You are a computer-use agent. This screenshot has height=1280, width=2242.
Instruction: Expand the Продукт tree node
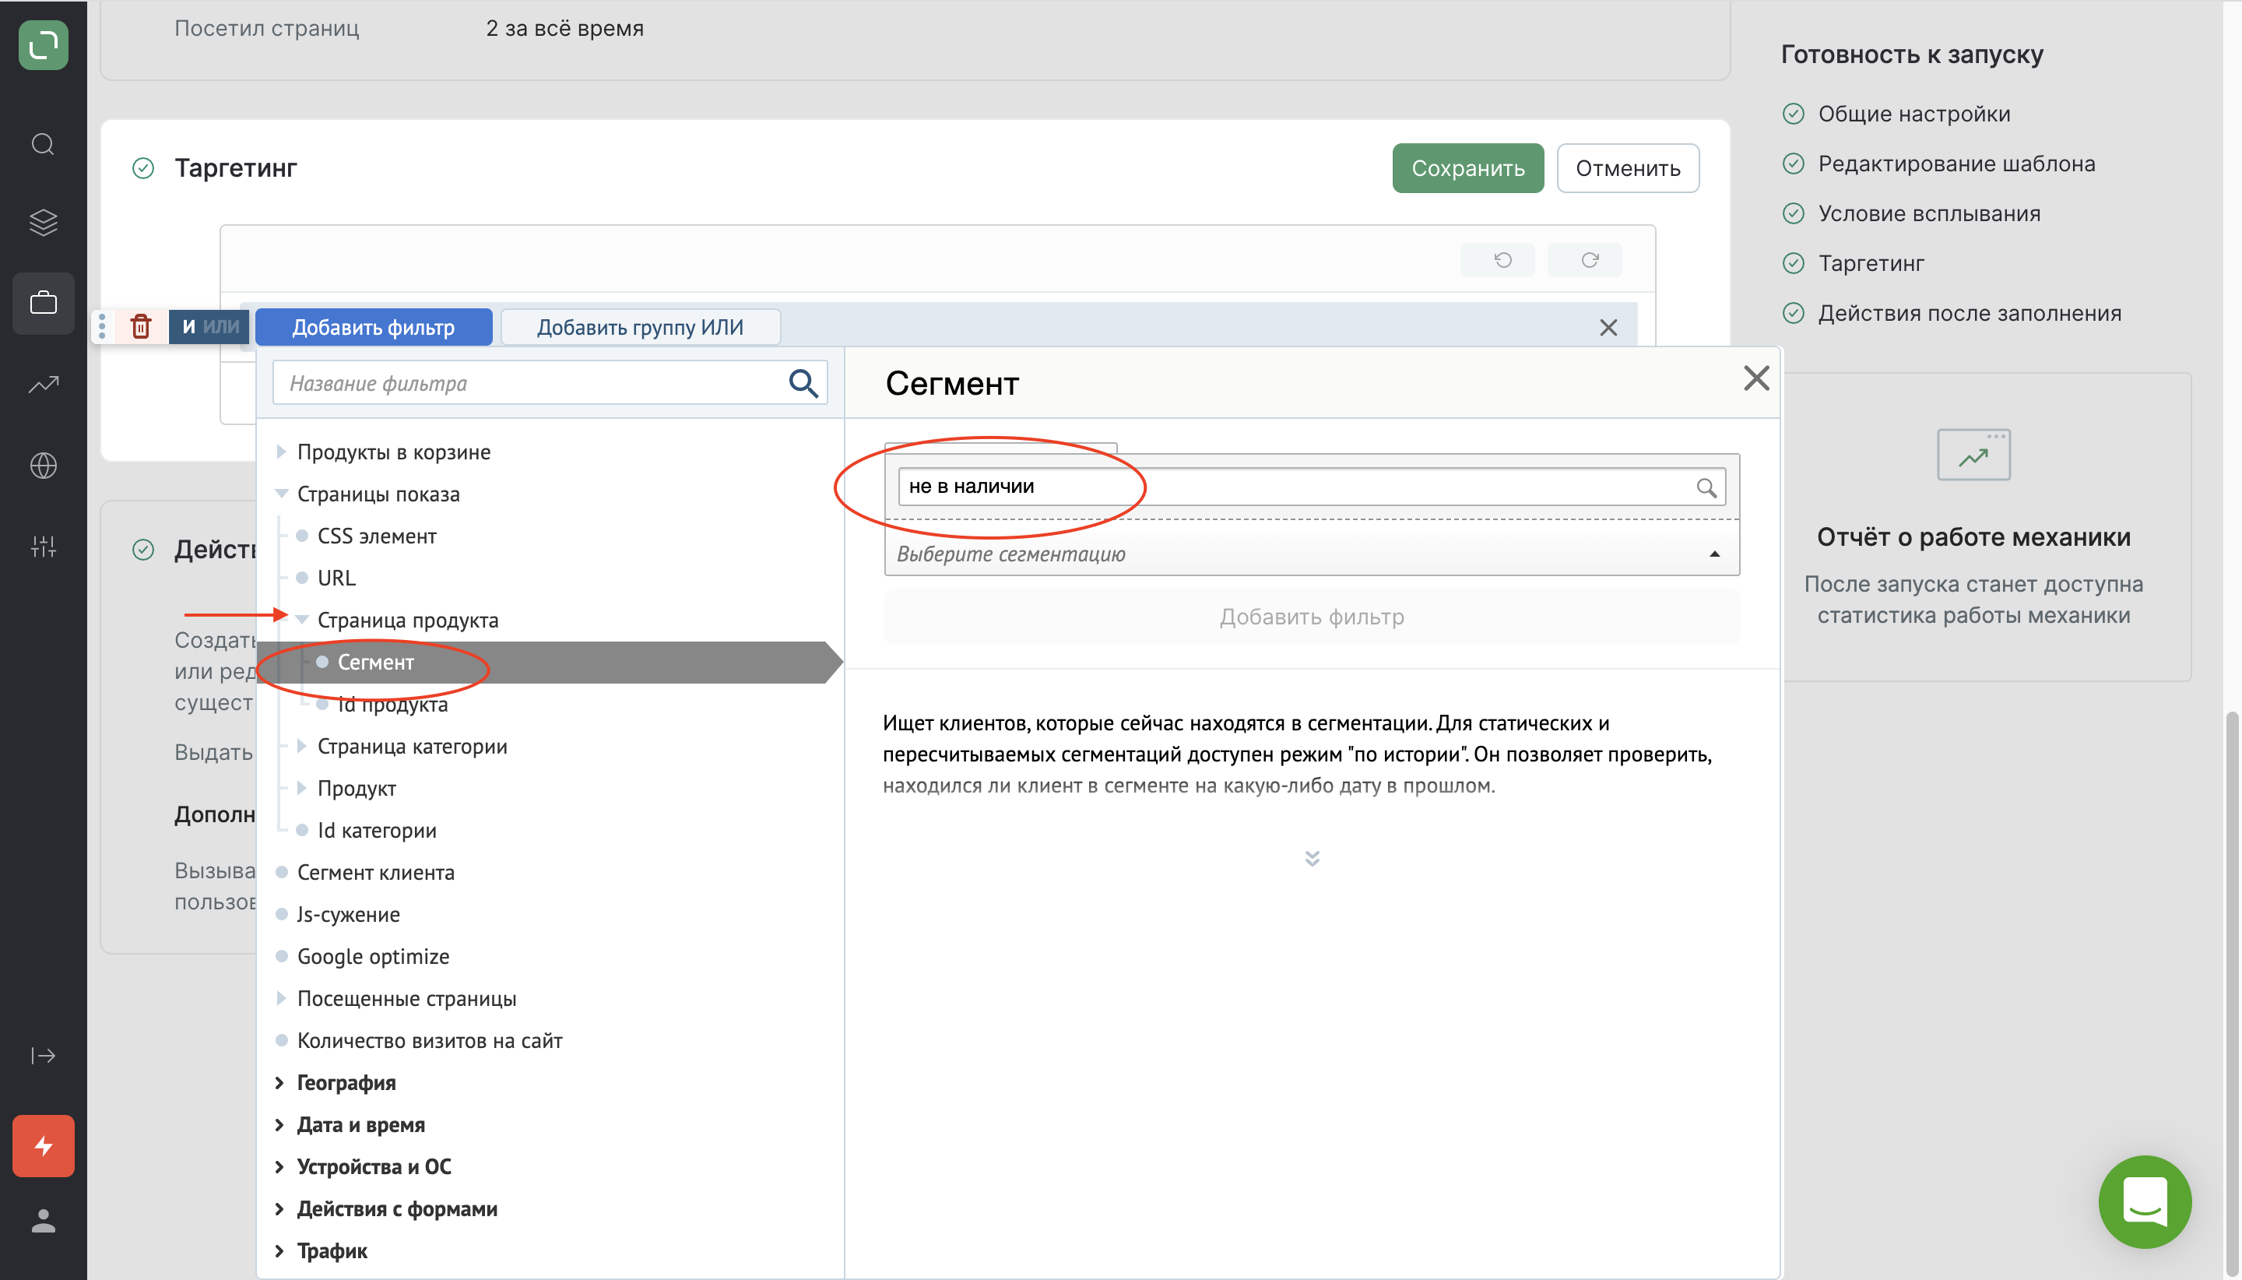[x=301, y=789]
